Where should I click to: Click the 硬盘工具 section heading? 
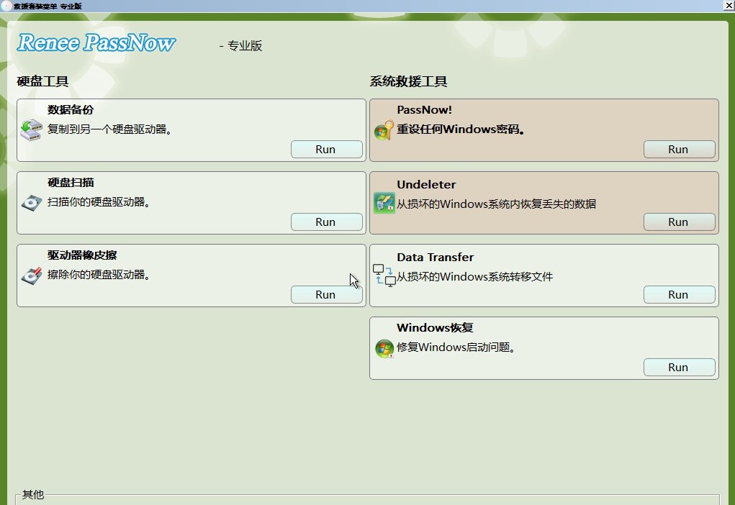pyautogui.click(x=42, y=81)
